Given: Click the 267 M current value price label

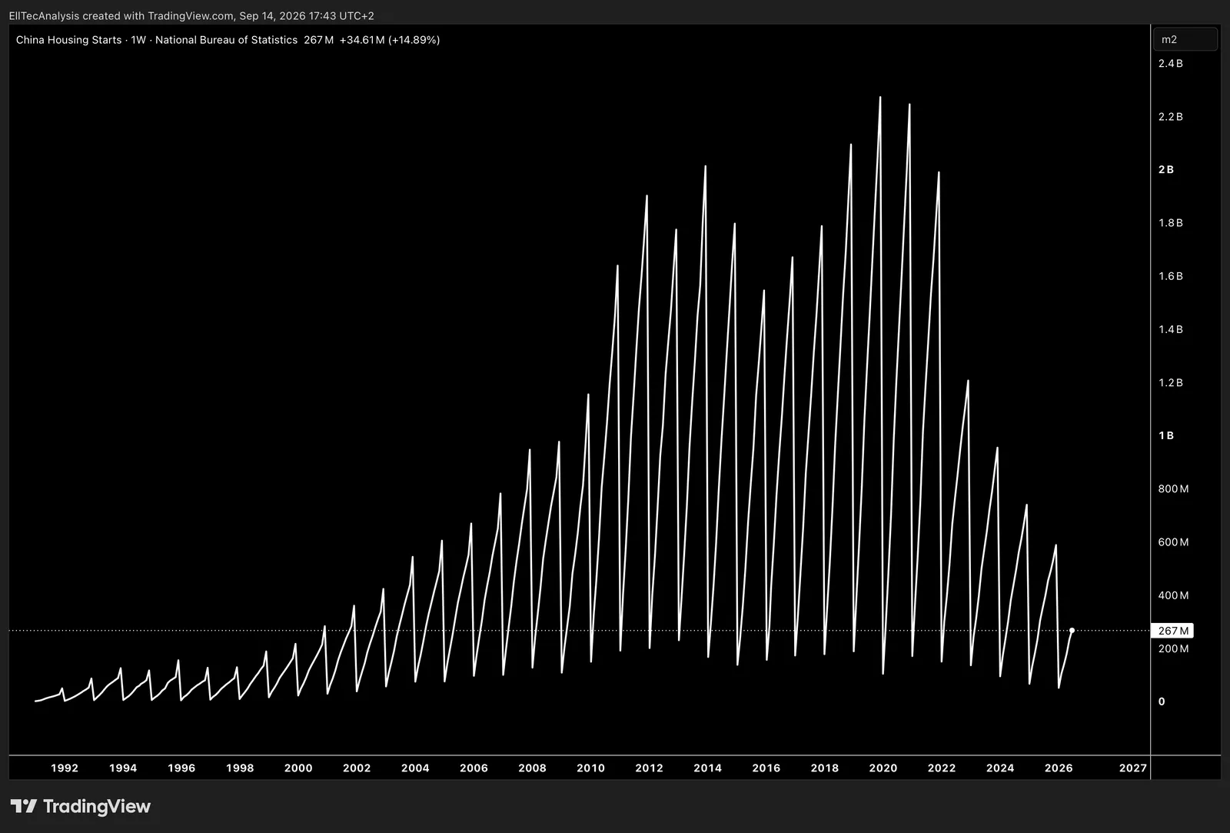Looking at the screenshot, I should [1172, 631].
